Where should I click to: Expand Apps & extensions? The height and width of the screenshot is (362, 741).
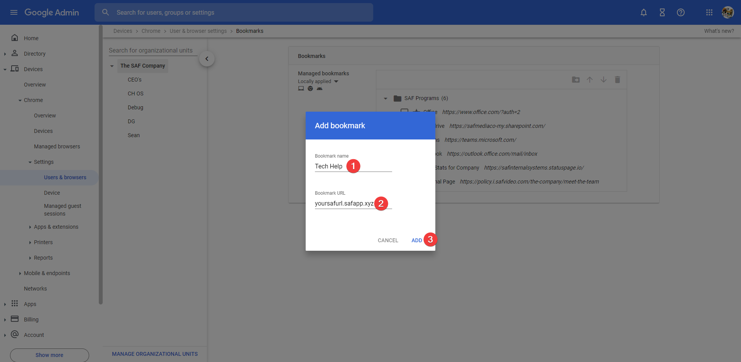(x=30, y=227)
